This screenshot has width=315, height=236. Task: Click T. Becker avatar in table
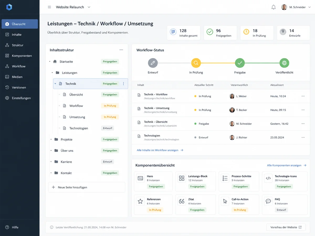pos(232,110)
